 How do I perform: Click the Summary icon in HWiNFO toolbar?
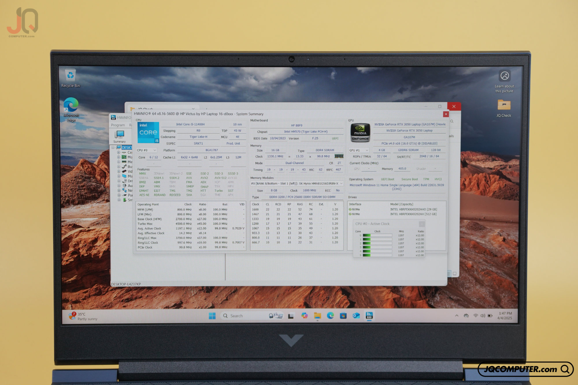tap(119, 136)
